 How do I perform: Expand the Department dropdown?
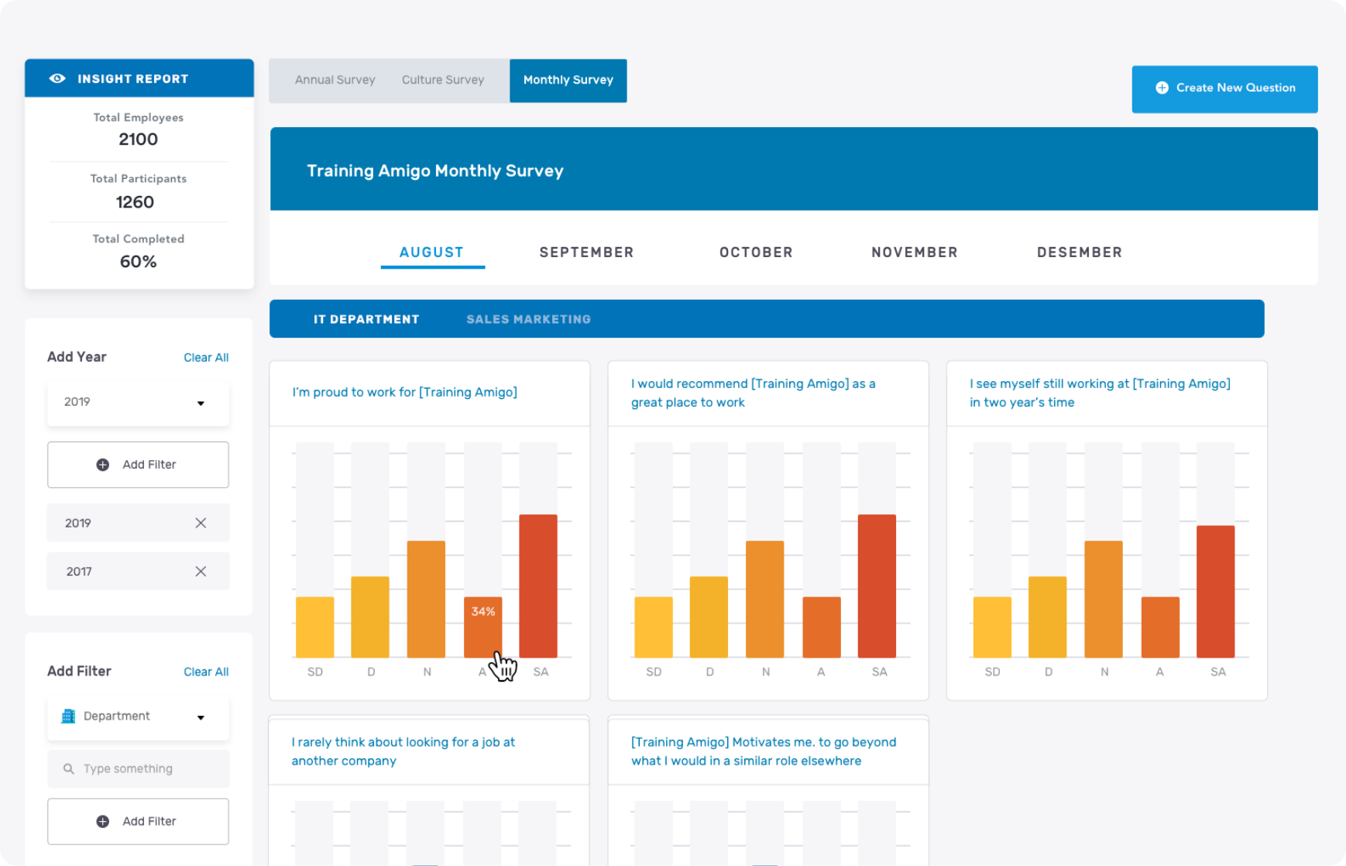pos(138,717)
